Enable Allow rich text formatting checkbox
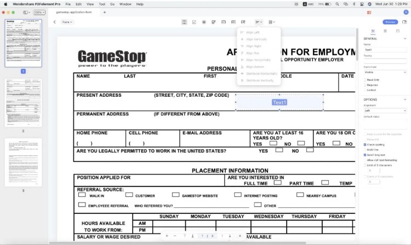Screen dimensions: 411x245 (x=365, y=160)
